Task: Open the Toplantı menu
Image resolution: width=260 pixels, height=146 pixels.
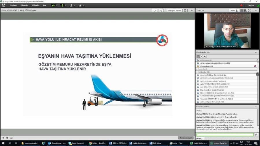Action: pos(14,5)
